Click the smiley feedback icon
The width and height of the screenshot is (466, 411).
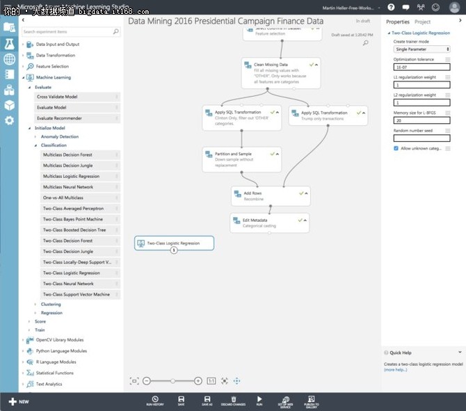pos(435,7)
